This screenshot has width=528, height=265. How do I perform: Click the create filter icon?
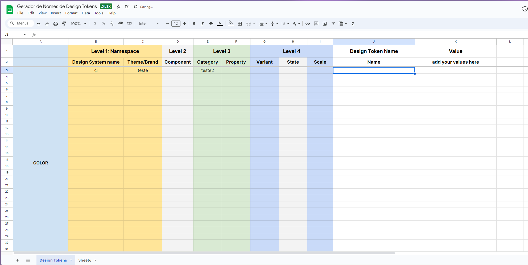click(x=333, y=24)
